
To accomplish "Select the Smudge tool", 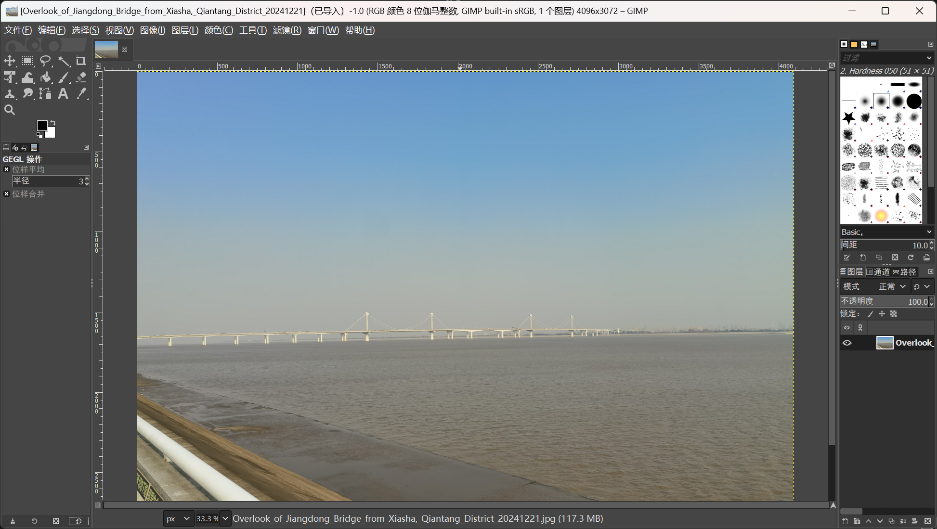I will point(27,94).
